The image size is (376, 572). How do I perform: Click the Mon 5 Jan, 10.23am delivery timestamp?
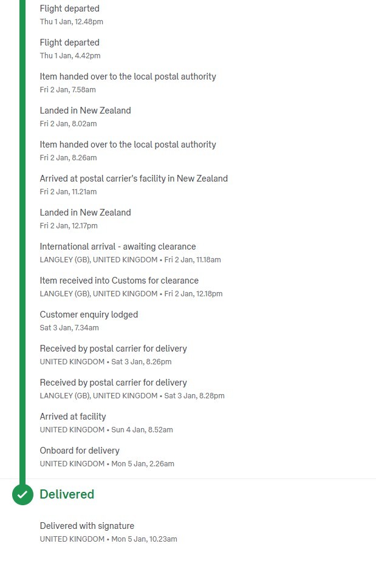(144, 539)
